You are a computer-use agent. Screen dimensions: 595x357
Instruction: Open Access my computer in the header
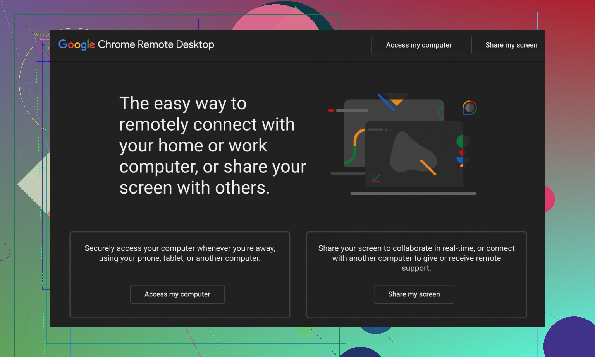[419, 45]
